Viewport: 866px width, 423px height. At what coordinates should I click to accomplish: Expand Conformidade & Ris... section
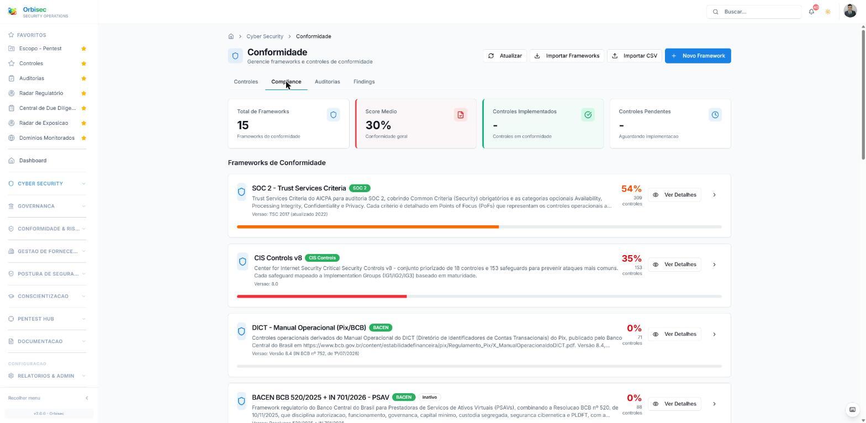(x=47, y=229)
